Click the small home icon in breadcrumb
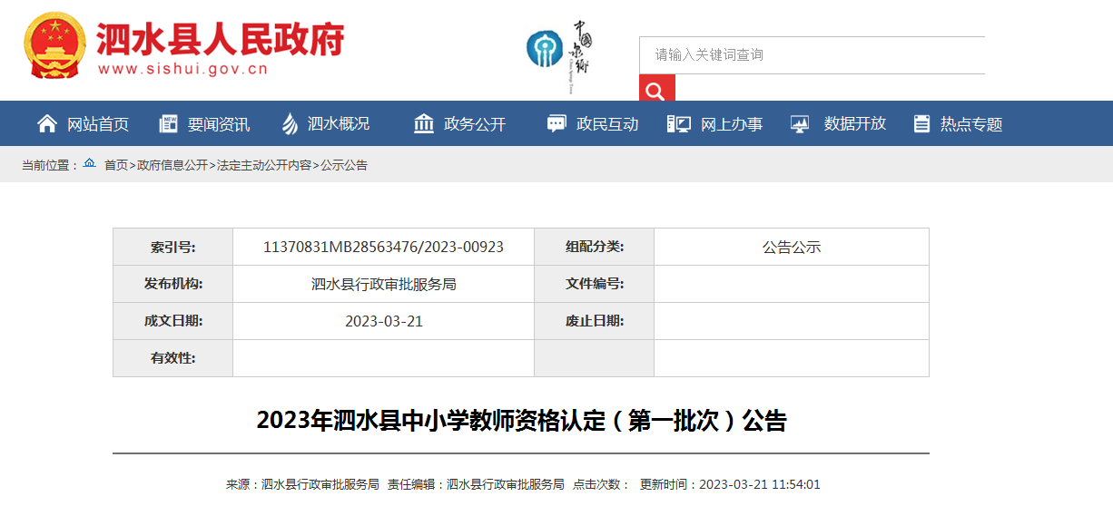The height and width of the screenshot is (506, 1113). [89, 164]
